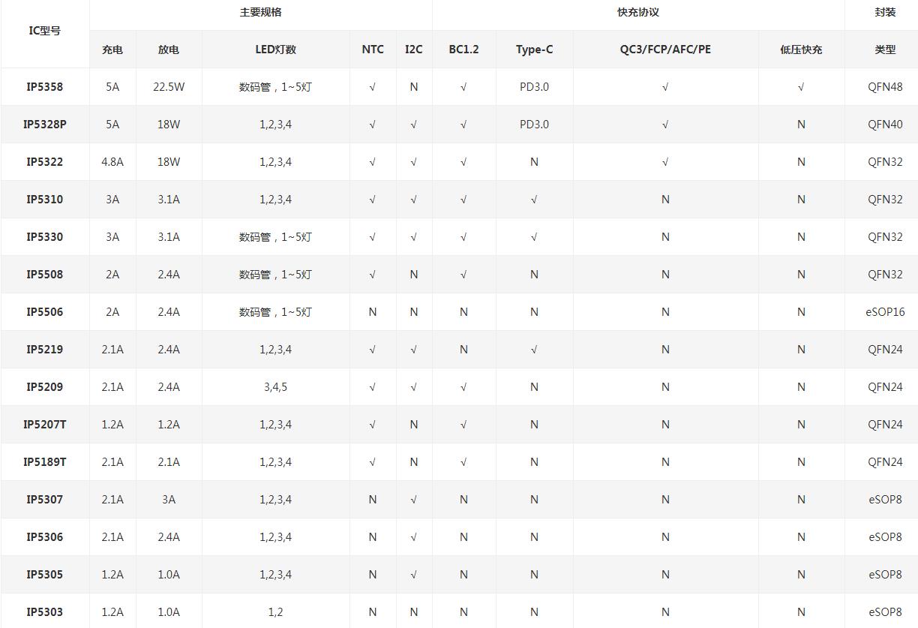Open the IP5207T model entry
Screen dimensions: 918x628
[45, 425]
